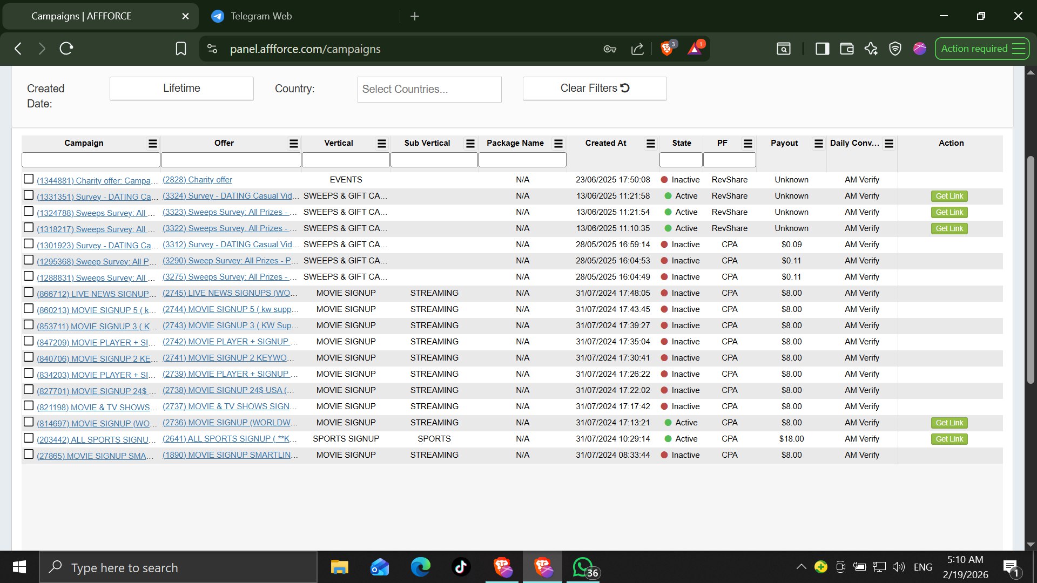Select checkbox for LIVE NEWS SIGNUP campaign
Image resolution: width=1037 pixels, height=583 pixels.
click(29, 292)
